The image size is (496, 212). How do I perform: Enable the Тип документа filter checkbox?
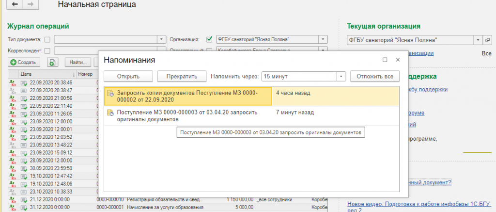(x=47, y=39)
